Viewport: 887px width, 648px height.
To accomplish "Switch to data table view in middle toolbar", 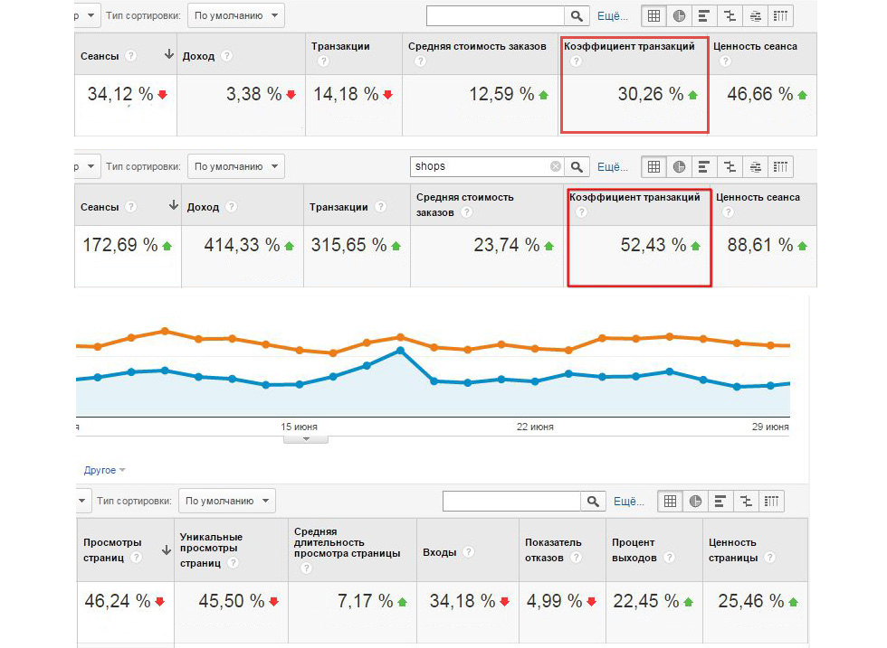I will tap(653, 166).
